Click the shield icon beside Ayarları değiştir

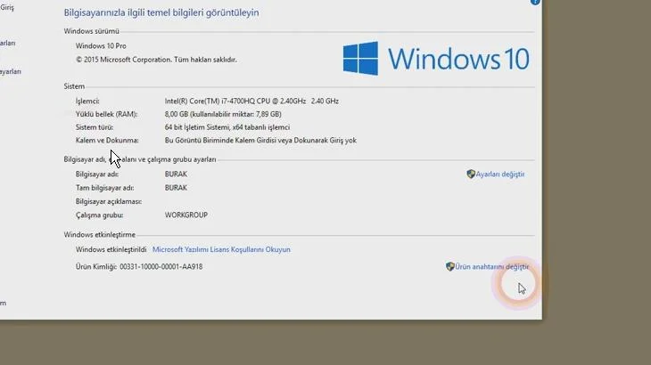coord(471,174)
